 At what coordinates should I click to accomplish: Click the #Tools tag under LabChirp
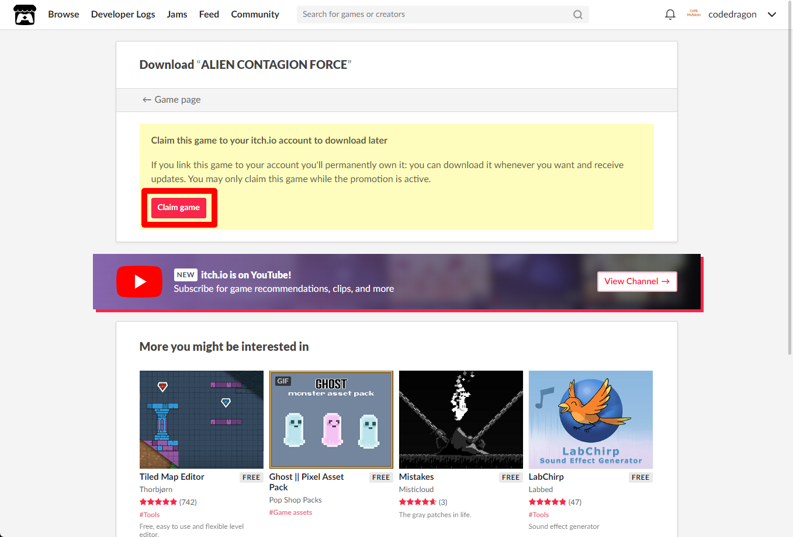point(539,515)
